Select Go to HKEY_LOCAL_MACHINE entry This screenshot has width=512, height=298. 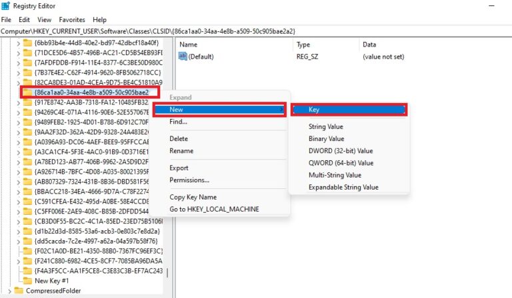pos(214,209)
